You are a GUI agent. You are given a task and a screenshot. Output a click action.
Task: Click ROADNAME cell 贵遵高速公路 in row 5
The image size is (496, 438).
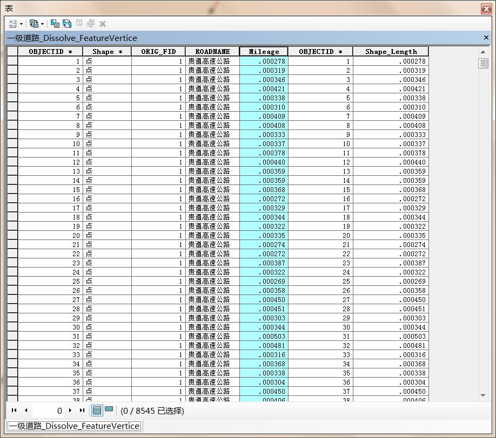point(212,98)
